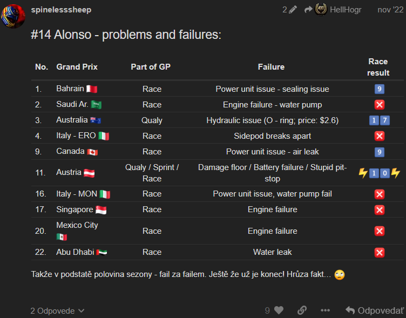Click the nov '22 post date
Screen dimensions: 406x318
[x=390, y=10]
